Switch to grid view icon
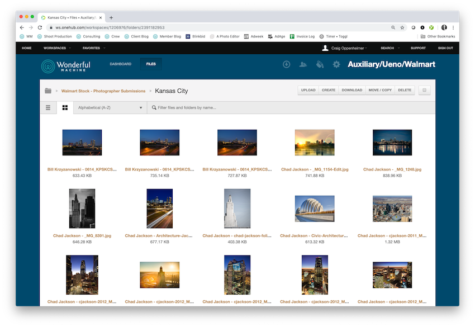 click(65, 107)
